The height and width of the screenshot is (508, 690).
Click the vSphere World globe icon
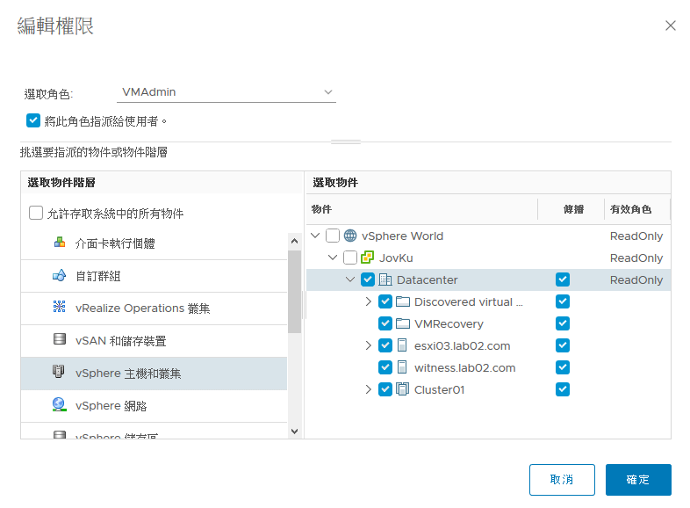[x=350, y=236]
